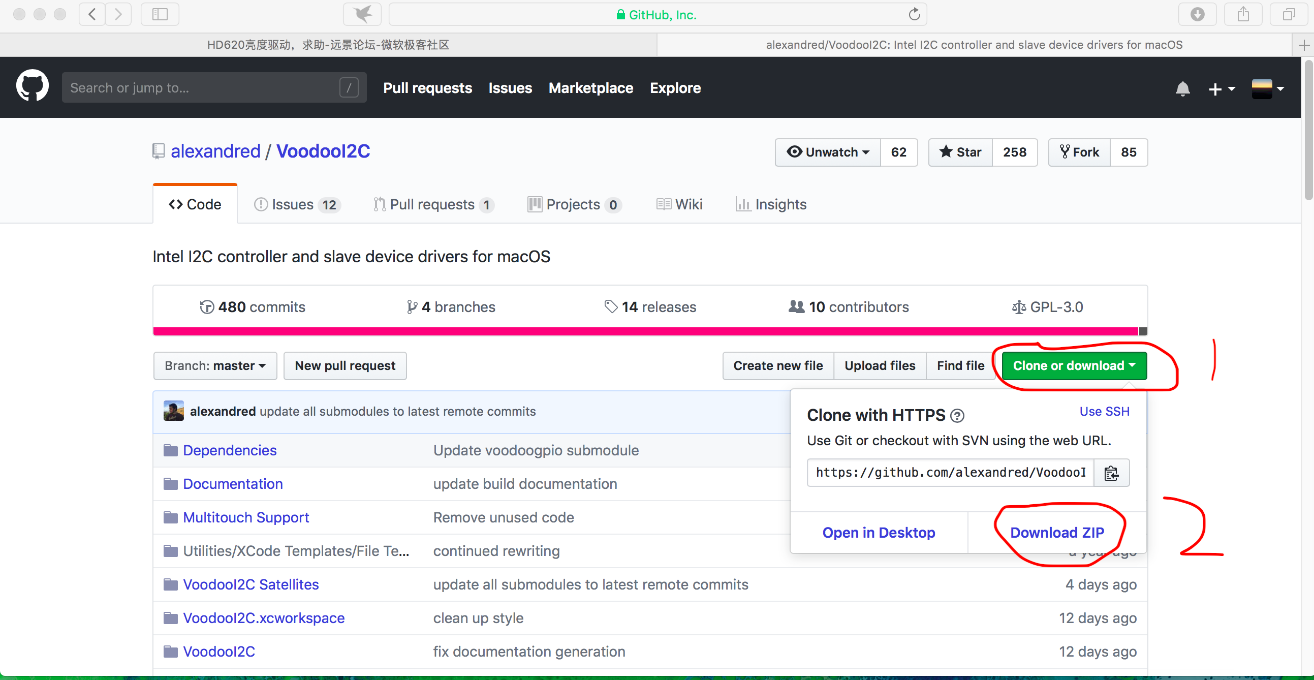This screenshot has width=1314, height=680.
Task: Open the 85 forks count
Action: click(1129, 152)
